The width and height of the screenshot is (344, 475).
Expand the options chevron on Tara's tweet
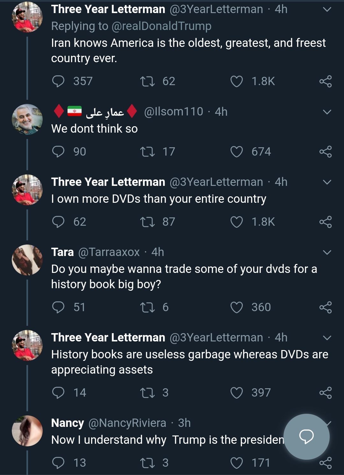[327, 252]
